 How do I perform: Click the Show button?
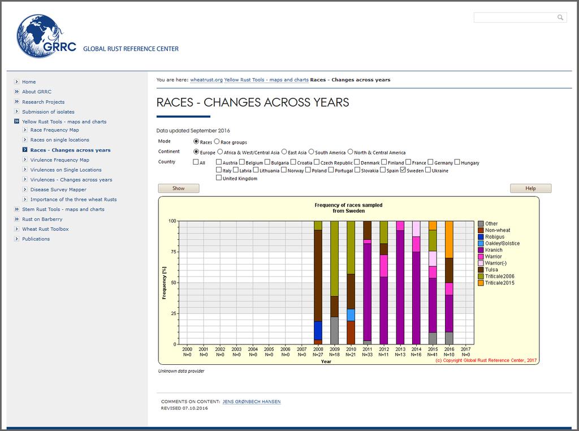pos(179,188)
